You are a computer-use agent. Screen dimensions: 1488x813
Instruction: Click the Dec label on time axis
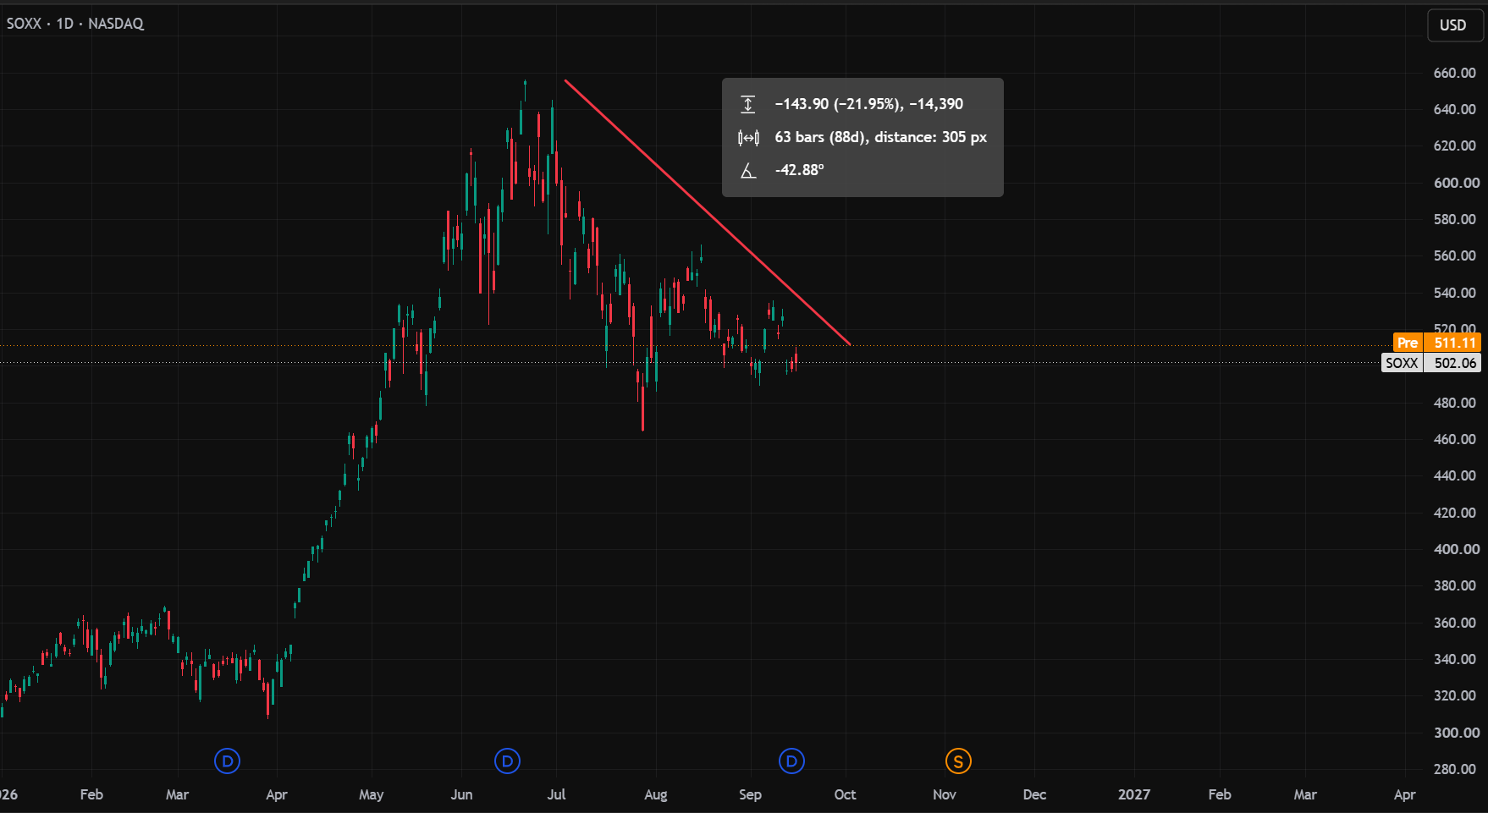1034,794
